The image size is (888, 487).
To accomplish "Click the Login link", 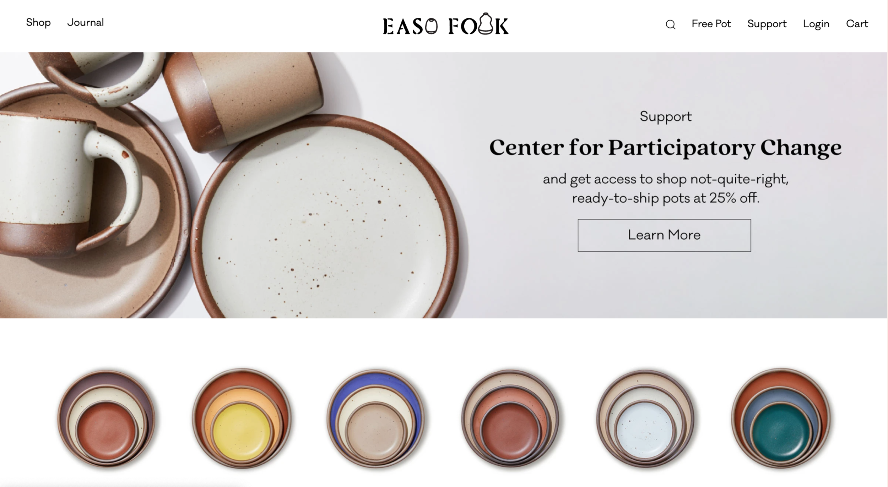I will [816, 24].
